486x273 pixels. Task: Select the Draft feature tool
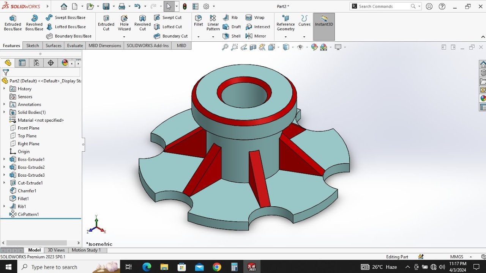pos(232,27)
